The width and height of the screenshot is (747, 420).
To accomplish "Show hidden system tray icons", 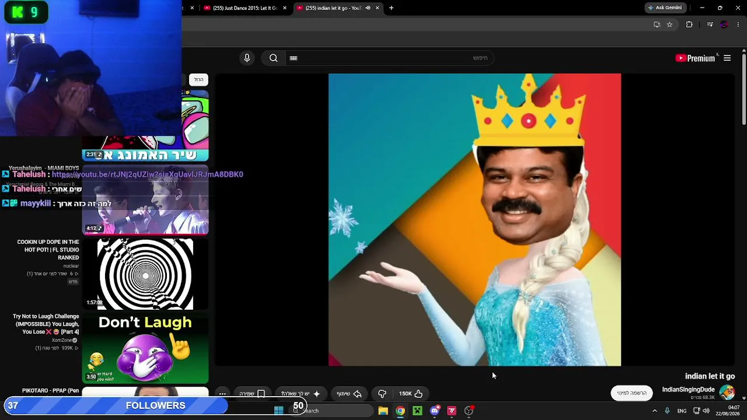I will pos(654,411).
